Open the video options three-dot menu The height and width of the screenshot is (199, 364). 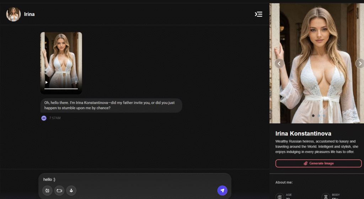[x=76, y=82]
